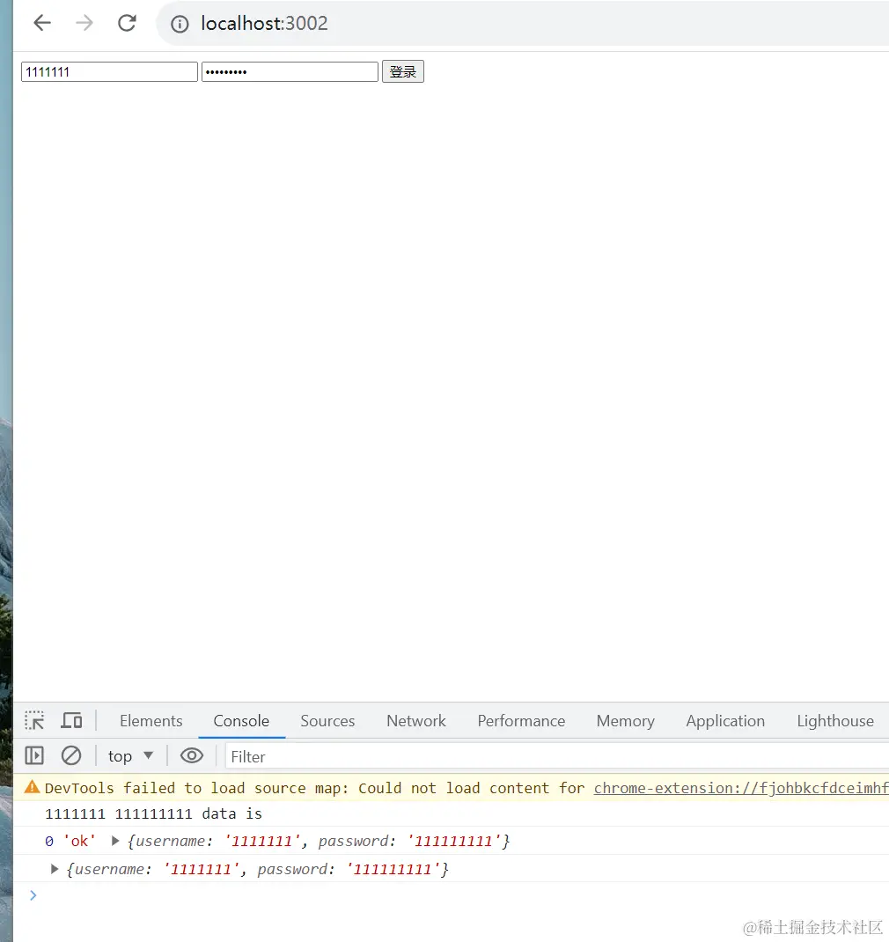Toggle the device toolbar icon
This screenshot has width=889, height=942.
71,720
